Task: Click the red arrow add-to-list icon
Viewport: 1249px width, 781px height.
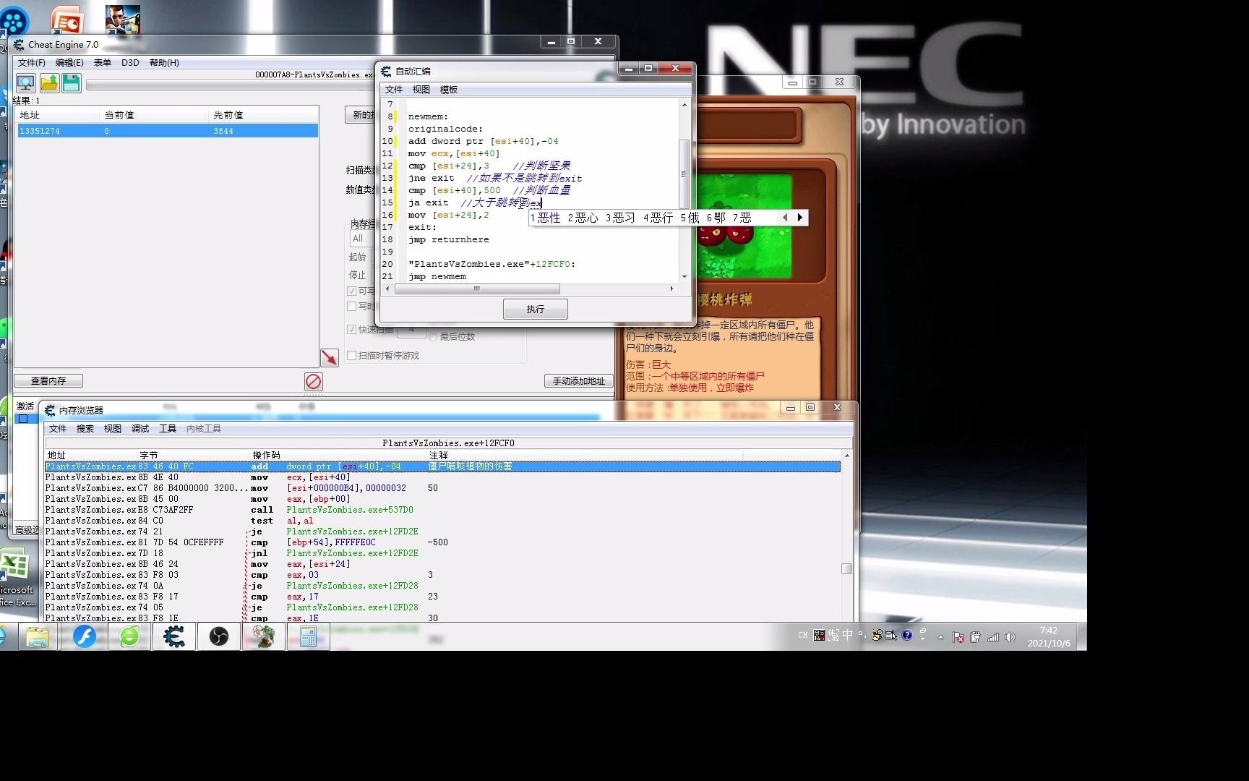Action: [329, 357]
